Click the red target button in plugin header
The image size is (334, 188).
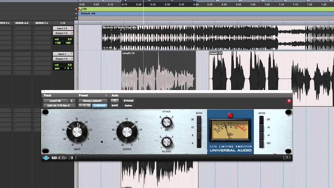(289, 101)
